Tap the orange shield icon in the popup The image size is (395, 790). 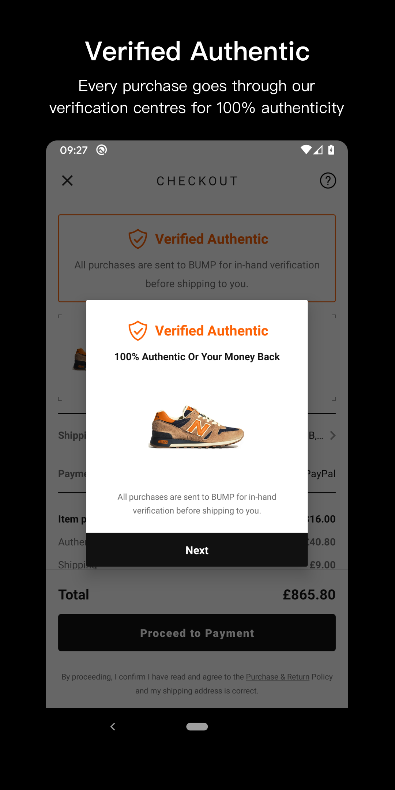[138, 331]
